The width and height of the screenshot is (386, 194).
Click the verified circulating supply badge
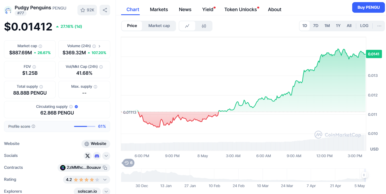76,107
